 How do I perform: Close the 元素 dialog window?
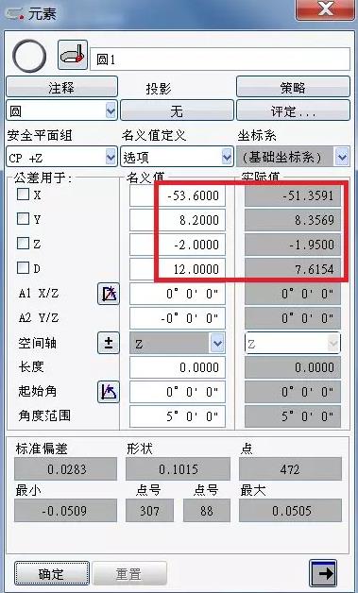325,9
